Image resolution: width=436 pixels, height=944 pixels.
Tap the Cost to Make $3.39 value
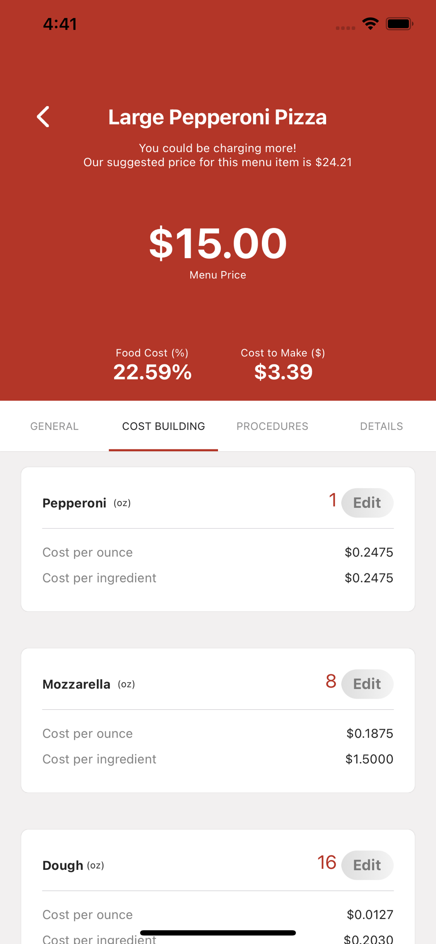pyautogui.click(x=283, y=372)
